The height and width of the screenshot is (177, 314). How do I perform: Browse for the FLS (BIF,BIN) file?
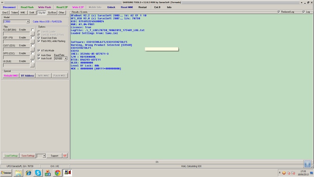tap(32, 34)
